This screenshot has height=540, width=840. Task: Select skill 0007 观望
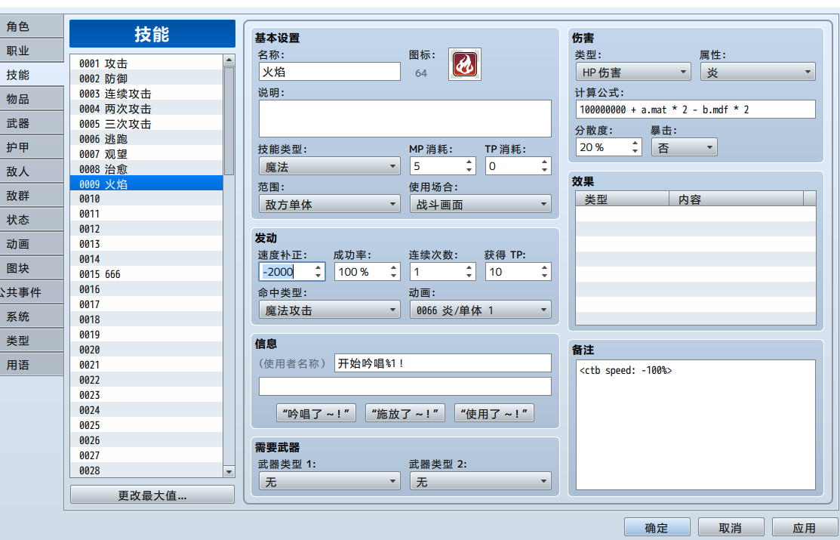click(x=146, y=153)
